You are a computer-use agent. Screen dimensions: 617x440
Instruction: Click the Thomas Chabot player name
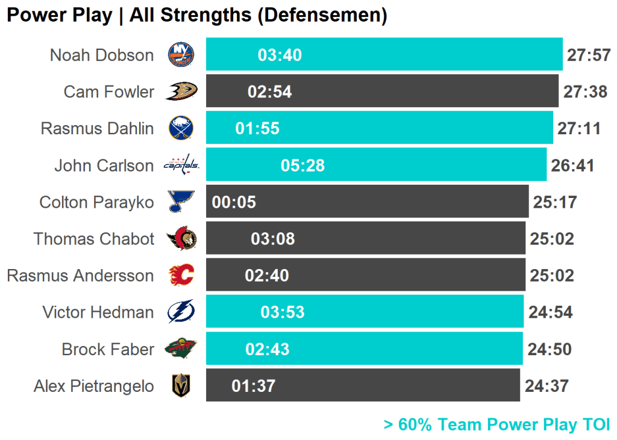[94, 239]
